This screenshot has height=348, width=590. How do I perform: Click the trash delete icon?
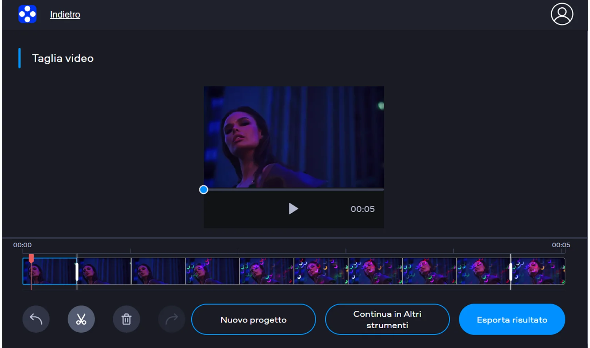point(126,319)
